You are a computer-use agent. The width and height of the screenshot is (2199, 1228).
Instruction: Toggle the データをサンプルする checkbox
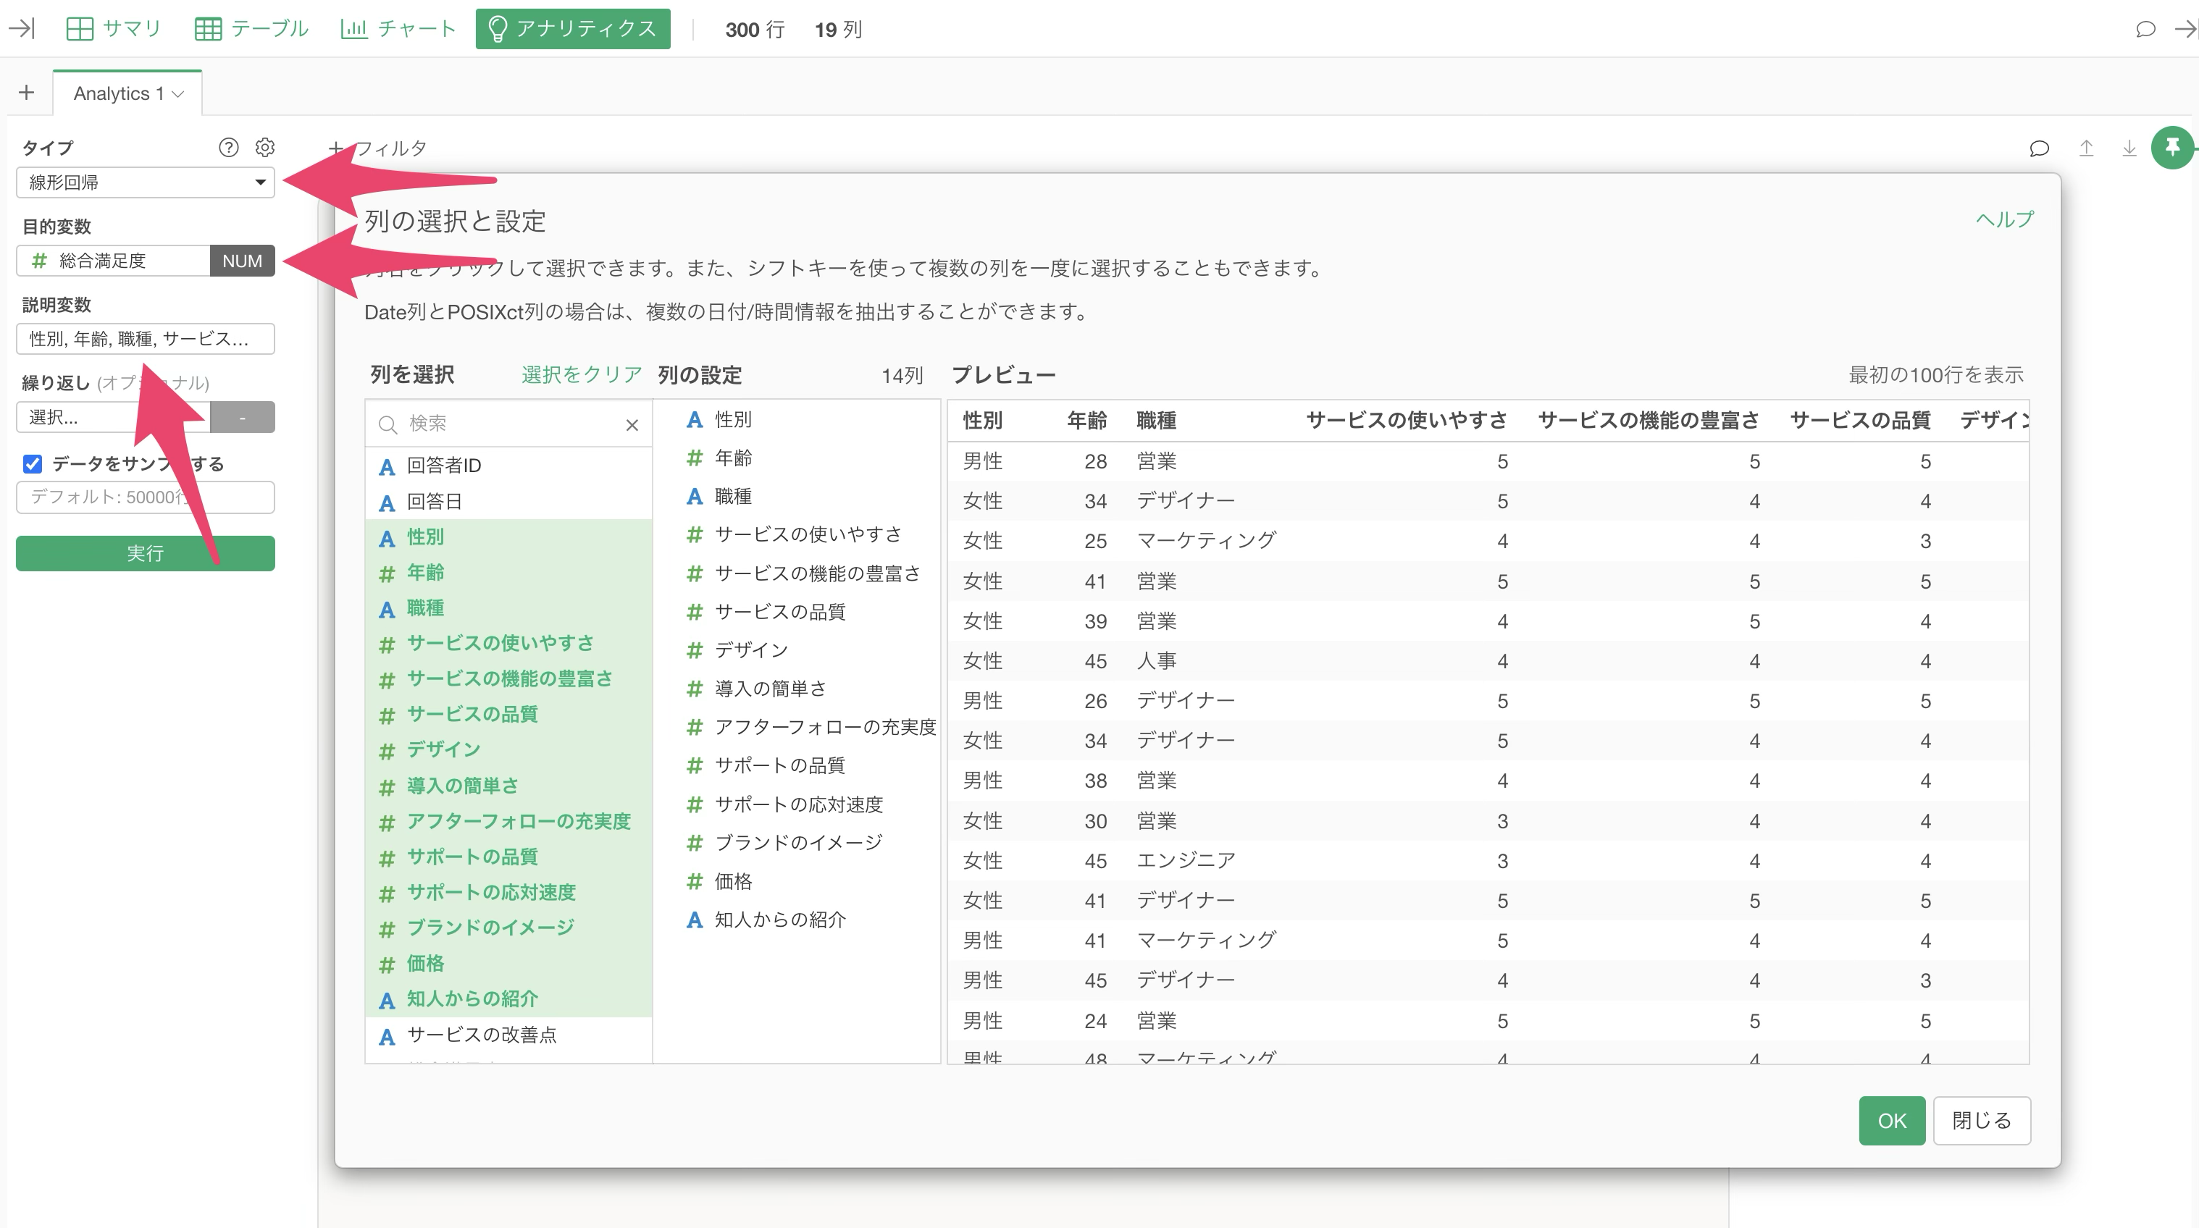(33, 463)
